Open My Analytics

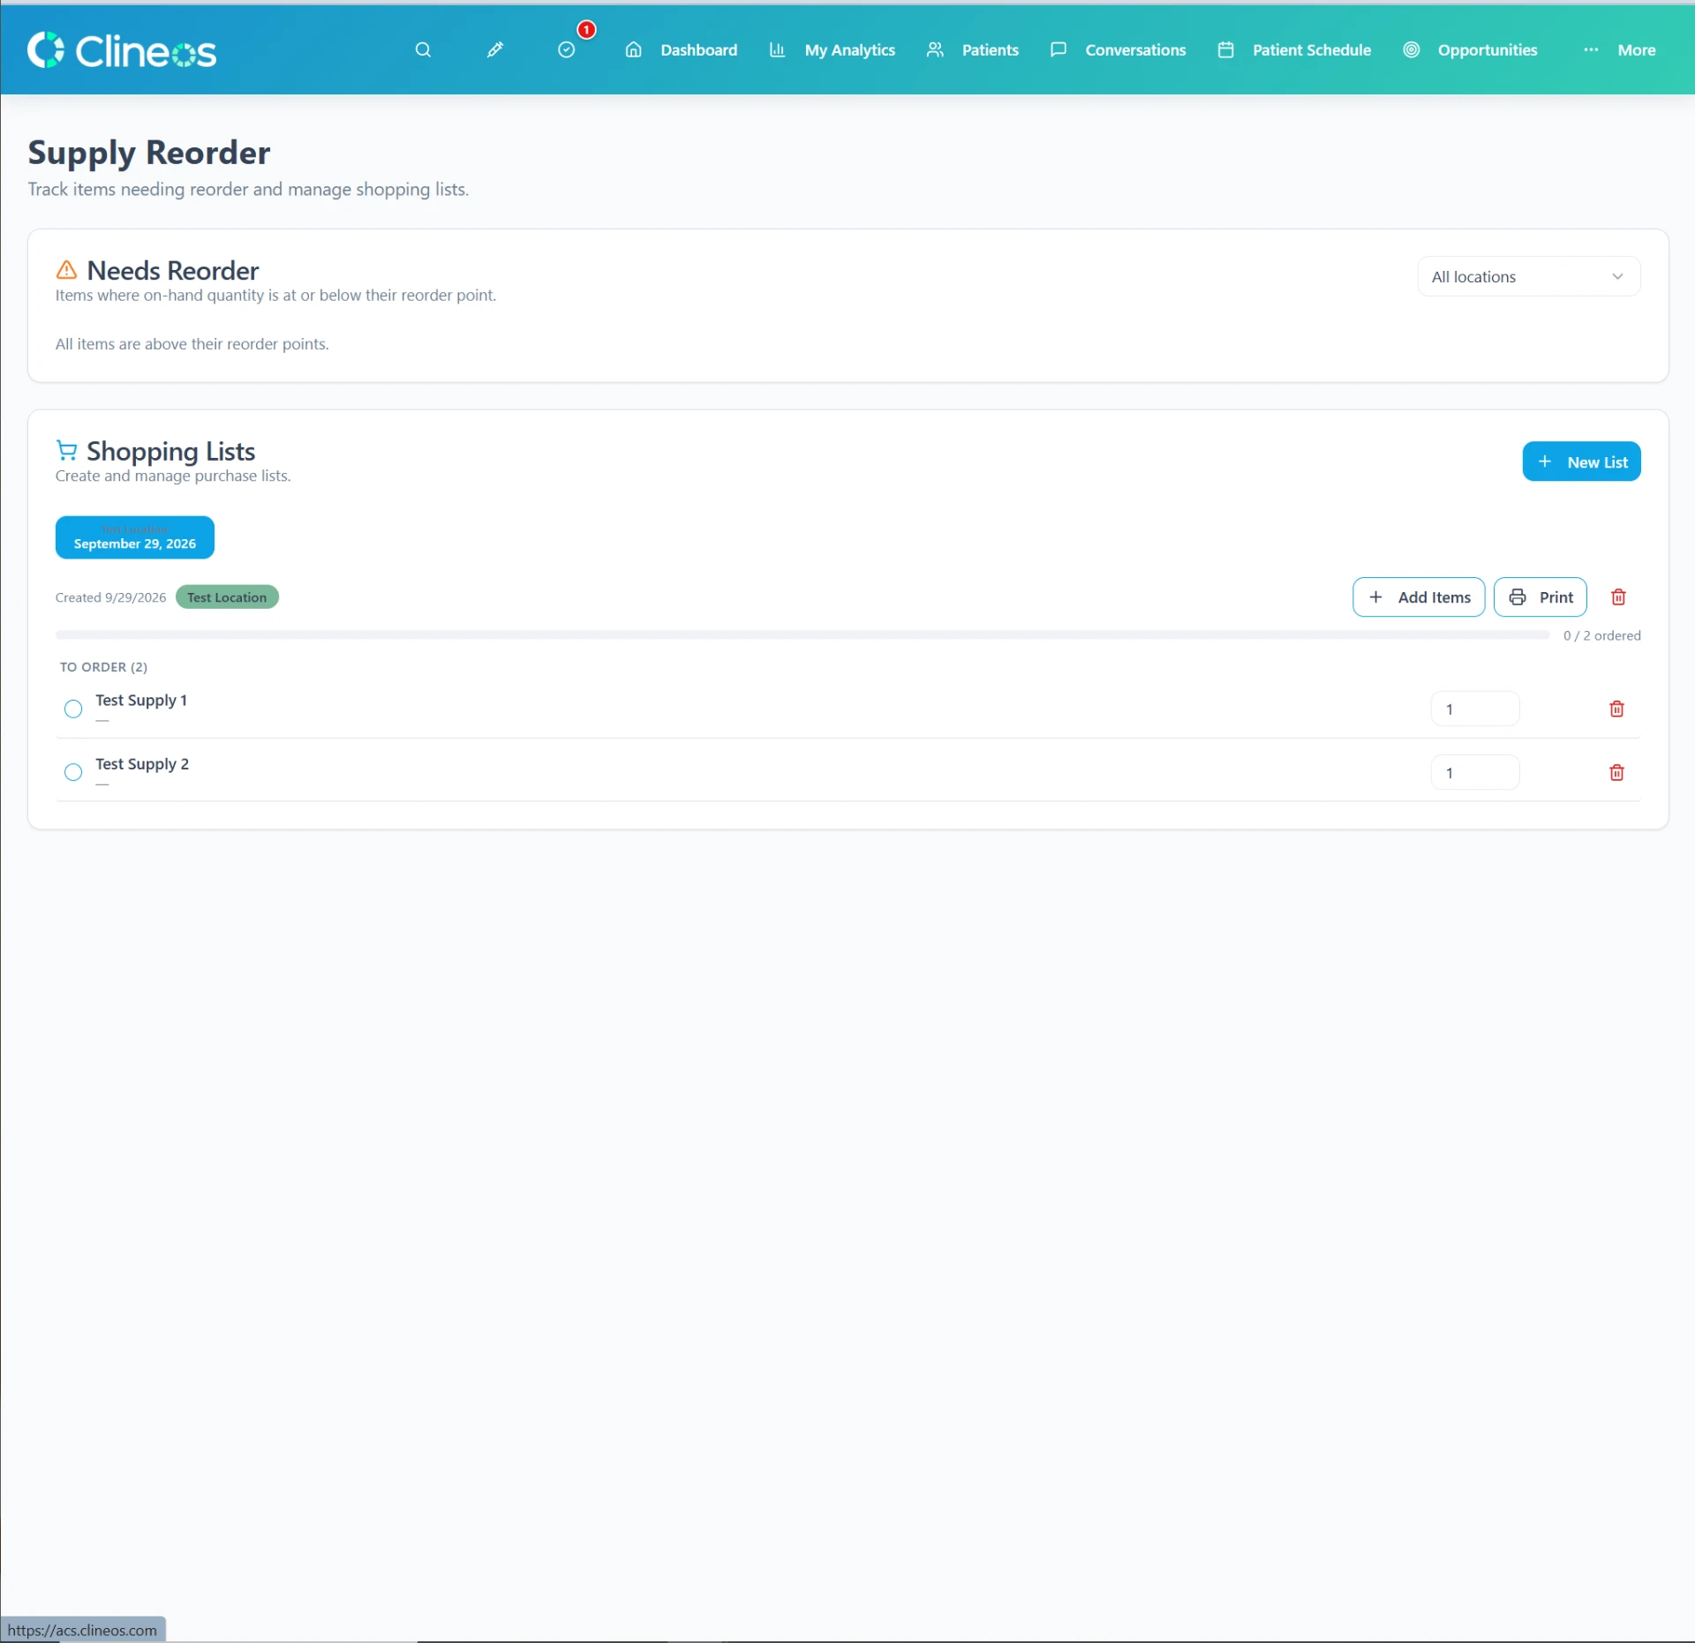tap(832, 50)
